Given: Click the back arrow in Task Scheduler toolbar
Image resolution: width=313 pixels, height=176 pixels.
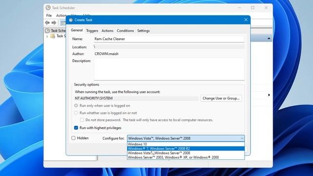Looking at the screenshot, I should pyautogui.click(x=47, y=23).
